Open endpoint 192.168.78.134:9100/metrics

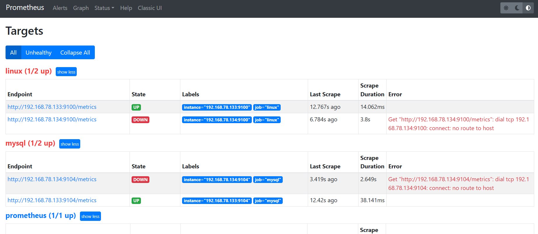(52, 119)
